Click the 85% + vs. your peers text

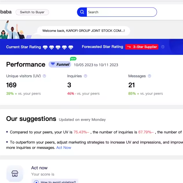click(145, 94)
